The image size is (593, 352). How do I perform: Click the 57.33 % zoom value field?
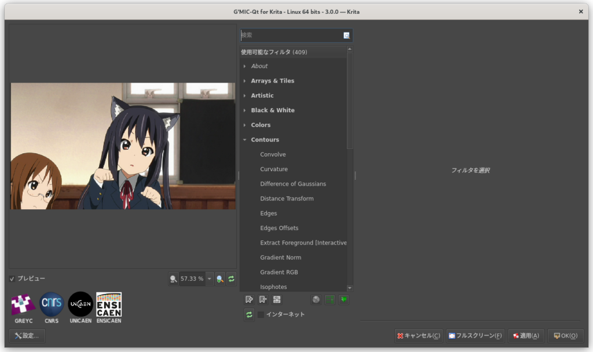[192, 279]
